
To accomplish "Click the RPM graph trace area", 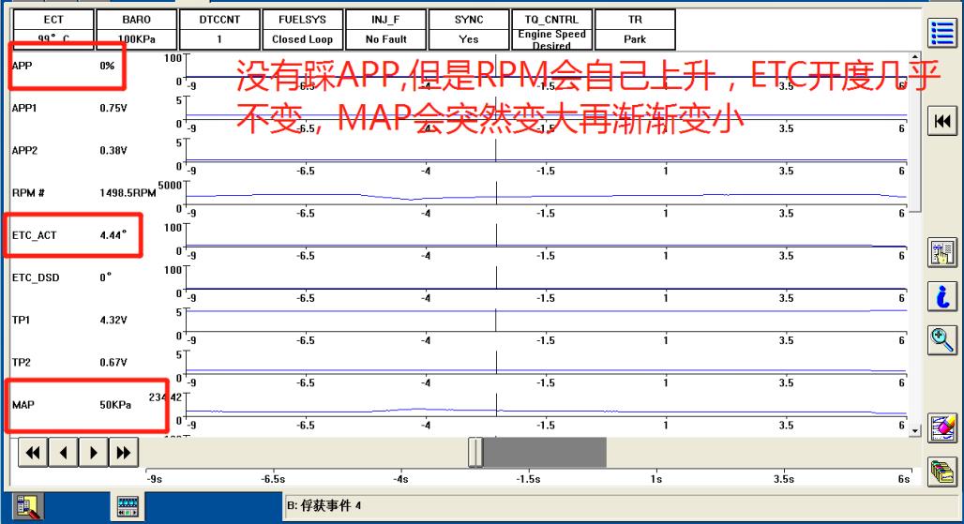I will (547, 193).
